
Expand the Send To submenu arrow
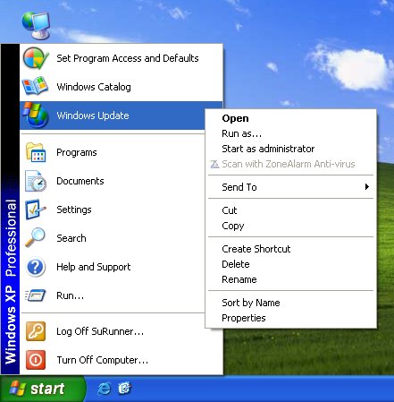click(x=367, y=187)
